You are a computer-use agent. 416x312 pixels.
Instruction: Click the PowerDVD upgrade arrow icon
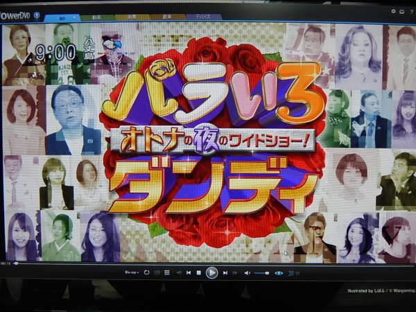[37, 15]
